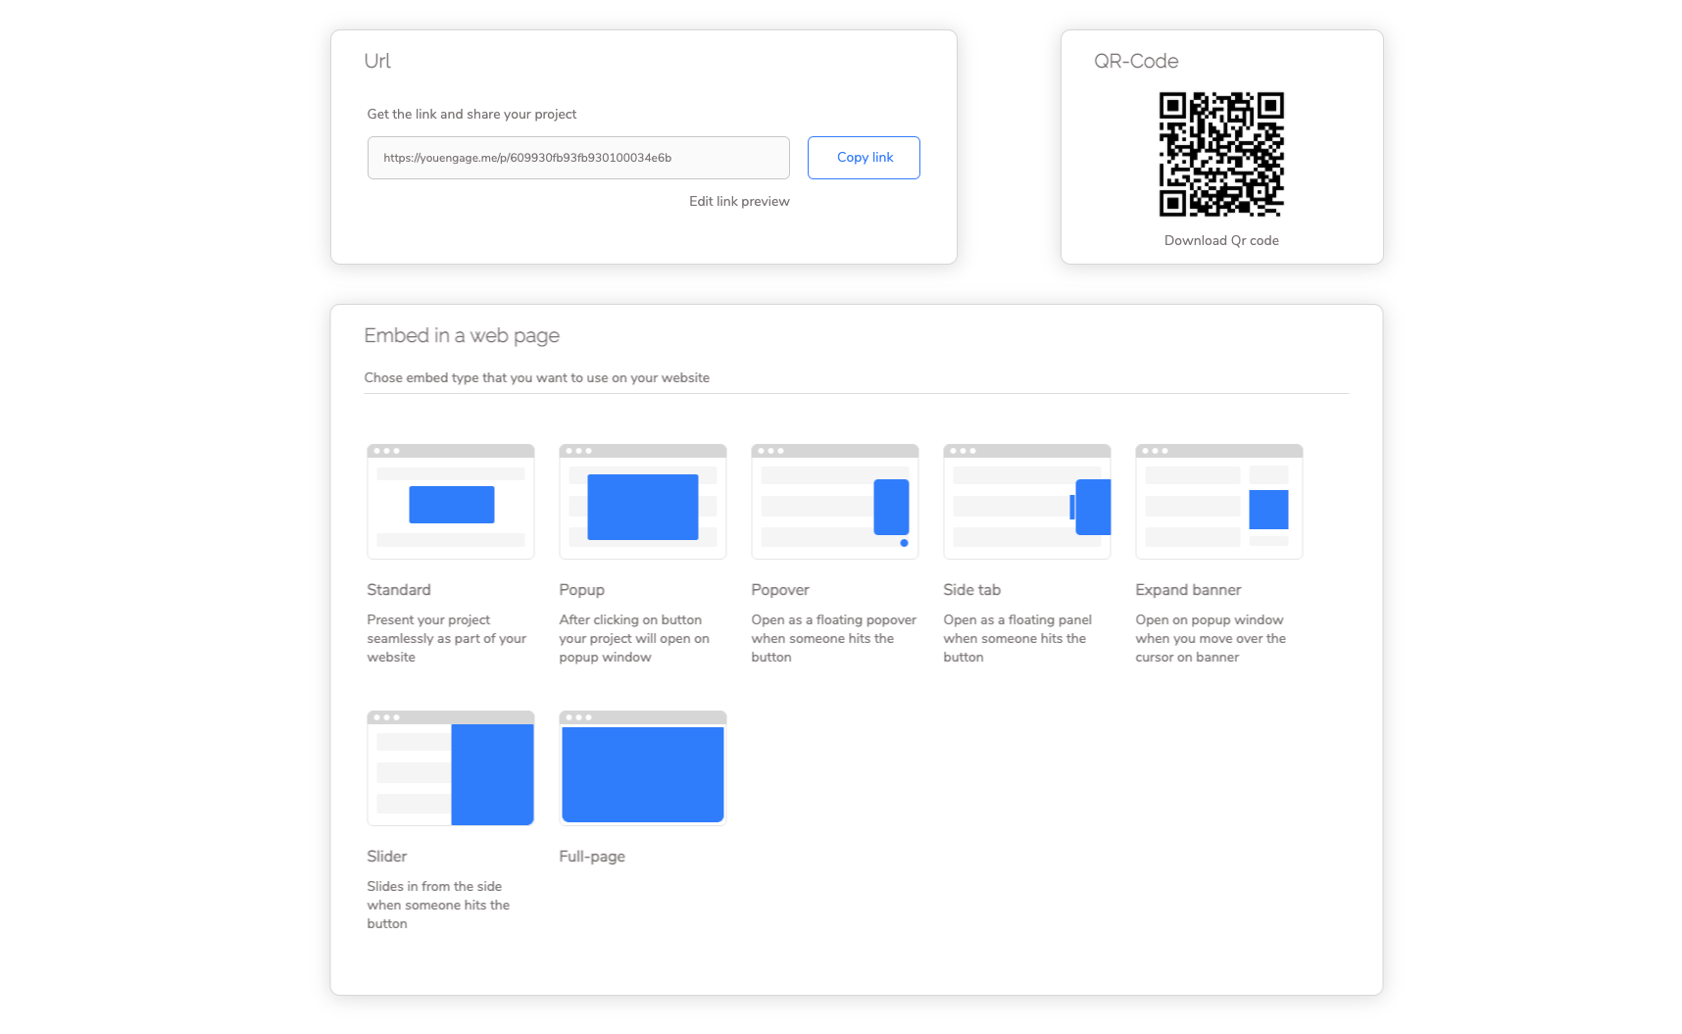Click the QR code image
This screenshot has height=1034, width=1682.
1221,154
